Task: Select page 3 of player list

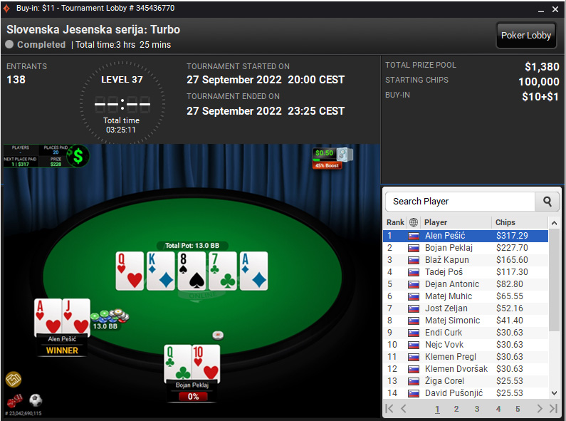Action: [x=477, y=409]
